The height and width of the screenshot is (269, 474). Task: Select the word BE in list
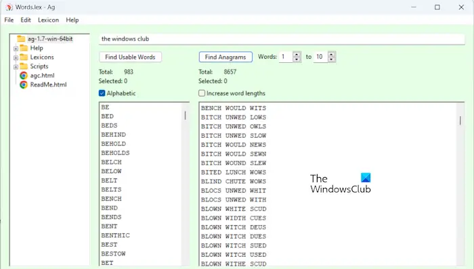[x=105, y=107]
